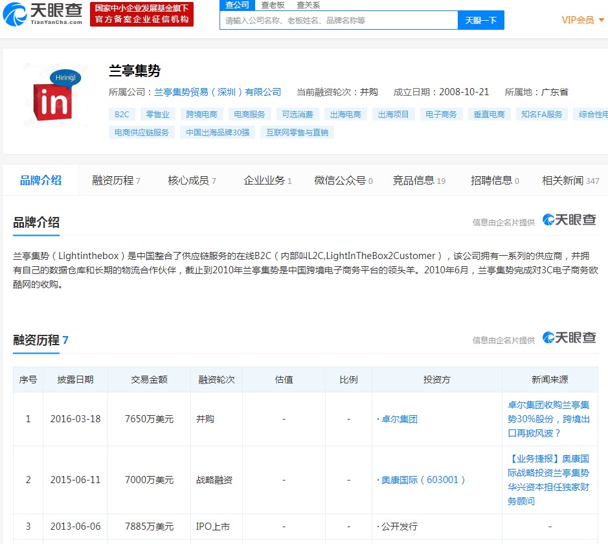Select the date cell 2016-03-18
Screen dimensions: 608x544
pyautogui.click(x=75, y=419)
